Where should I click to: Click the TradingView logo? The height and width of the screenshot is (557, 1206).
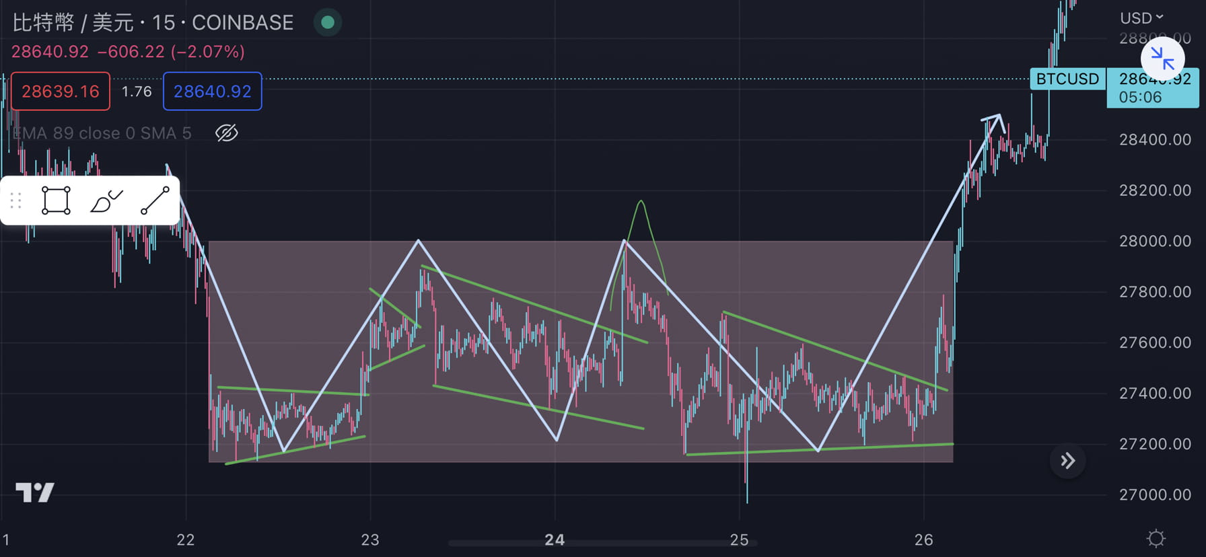(35, 492)
